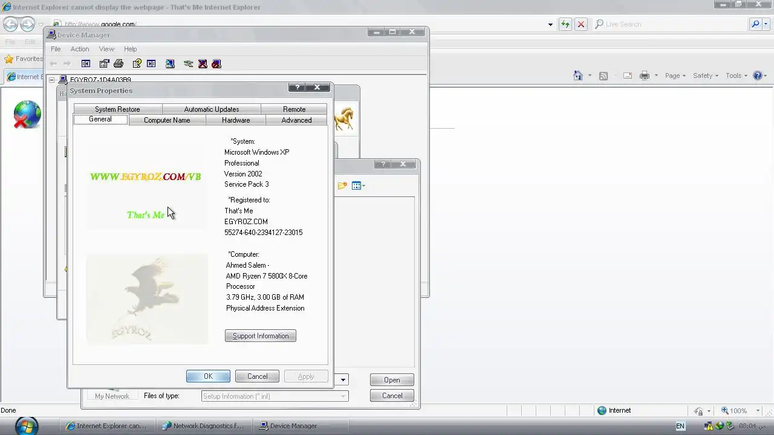Click IE Forward navigation button

(x=27, y=24)
